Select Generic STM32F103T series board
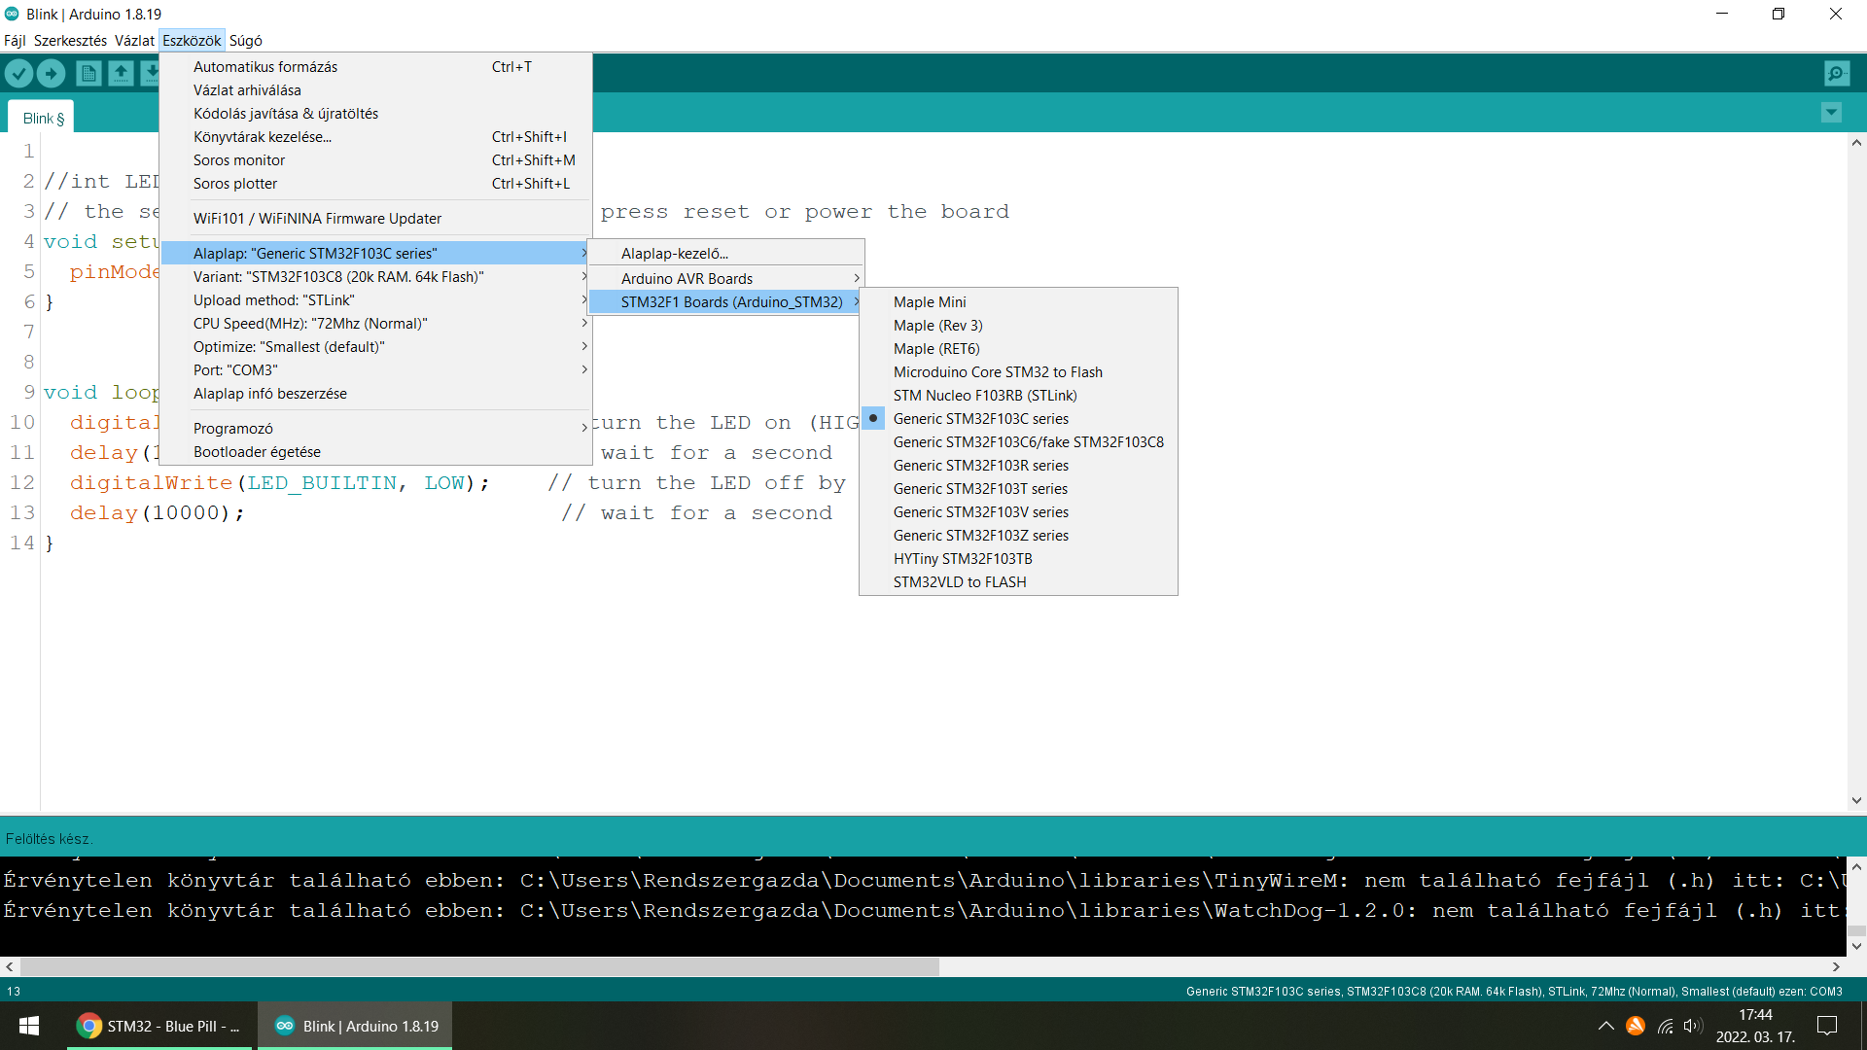This screenshot has height=1050, width=1867. [x=1018, y=489]
